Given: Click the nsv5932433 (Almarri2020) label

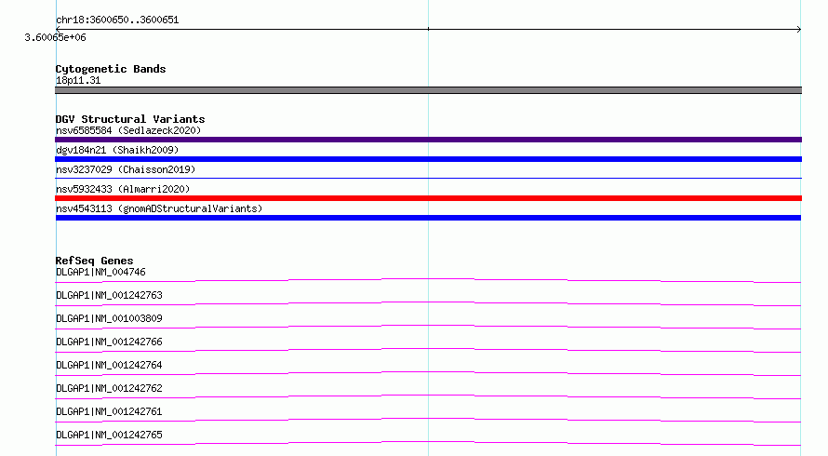Looking at the screenshot, I should 123,189.
